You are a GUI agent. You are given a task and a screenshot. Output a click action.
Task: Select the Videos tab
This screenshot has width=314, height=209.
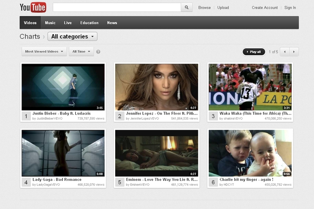tap(30, 23)
